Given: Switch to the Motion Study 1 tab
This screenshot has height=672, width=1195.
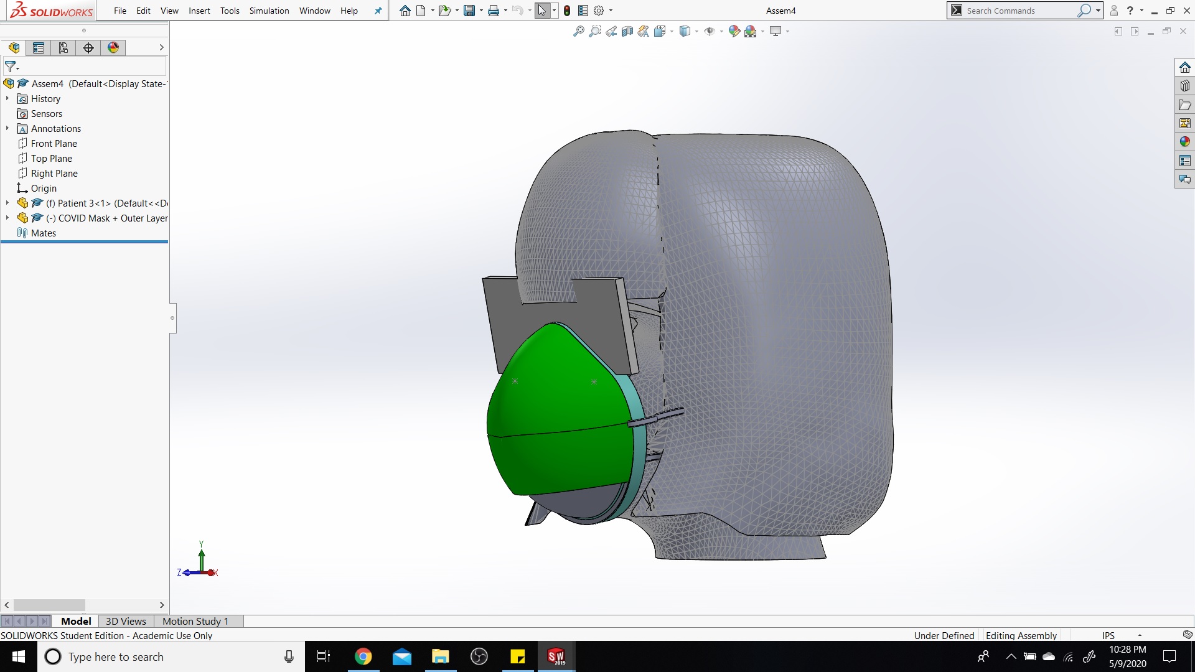Looking at the screenshot, I should 195,621.
